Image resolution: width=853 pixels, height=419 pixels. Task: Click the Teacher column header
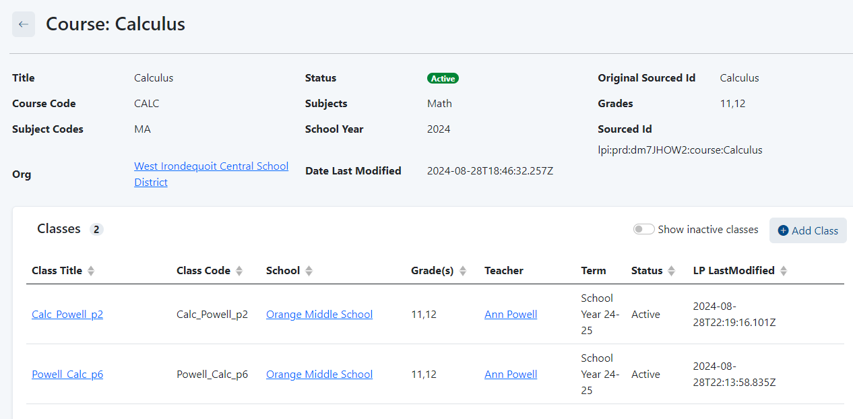coord(504,271)
